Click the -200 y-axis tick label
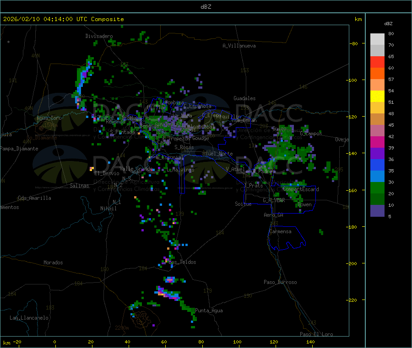 click(351, 263)
